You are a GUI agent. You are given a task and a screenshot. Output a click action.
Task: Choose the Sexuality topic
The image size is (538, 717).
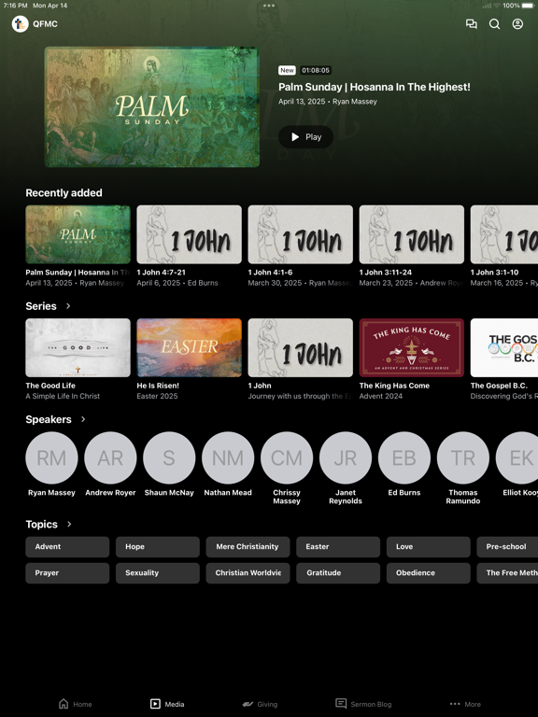[157, 573]
